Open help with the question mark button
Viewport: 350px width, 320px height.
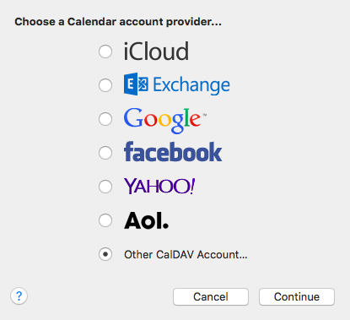pyautogui.click(x=19, y=296)
